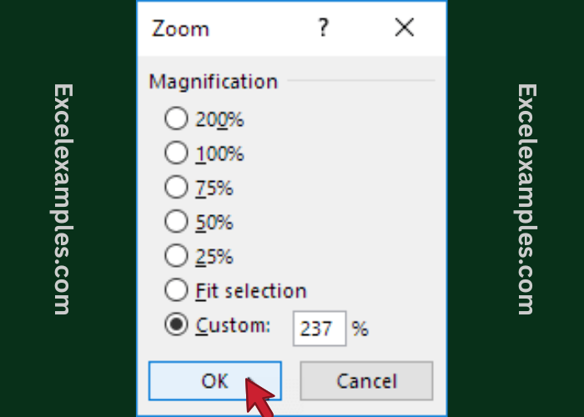This screenshot has height=417, width=584.
Task: Click the "Fit selection" label text
Action: tap(251, 291)
